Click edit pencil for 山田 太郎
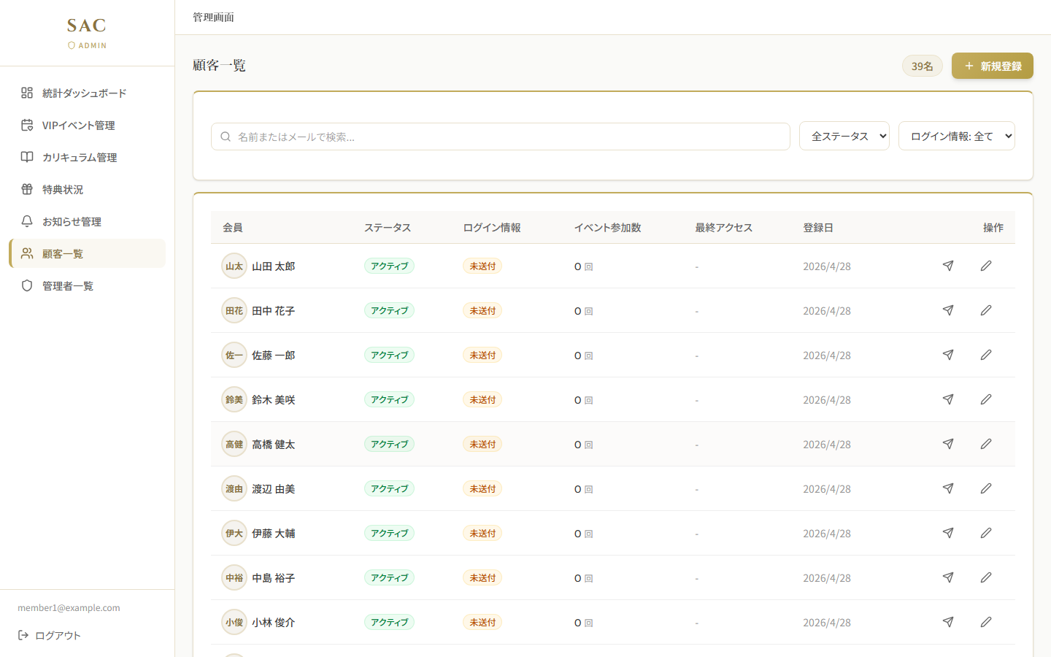1051x657 pixels. tap(986, 266)
